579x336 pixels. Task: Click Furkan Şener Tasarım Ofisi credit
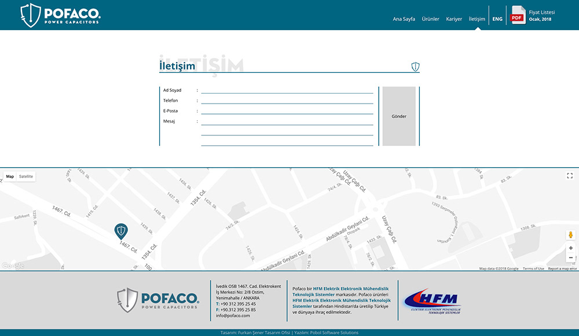tap(264, 333)
